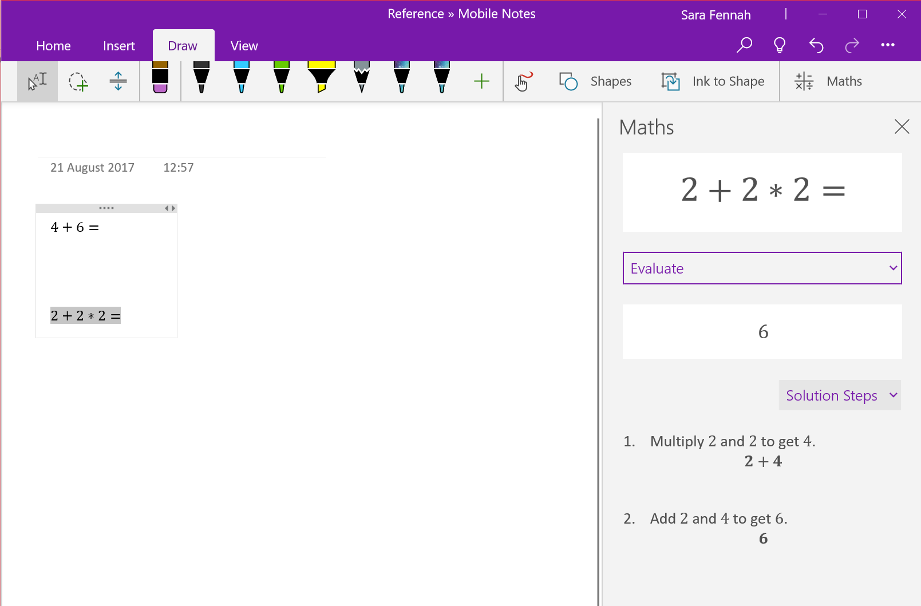Toggle Draw with Mouse or Touch
Image resolution: width=921 pixels, height=606 pixels.
coord(523,81)
